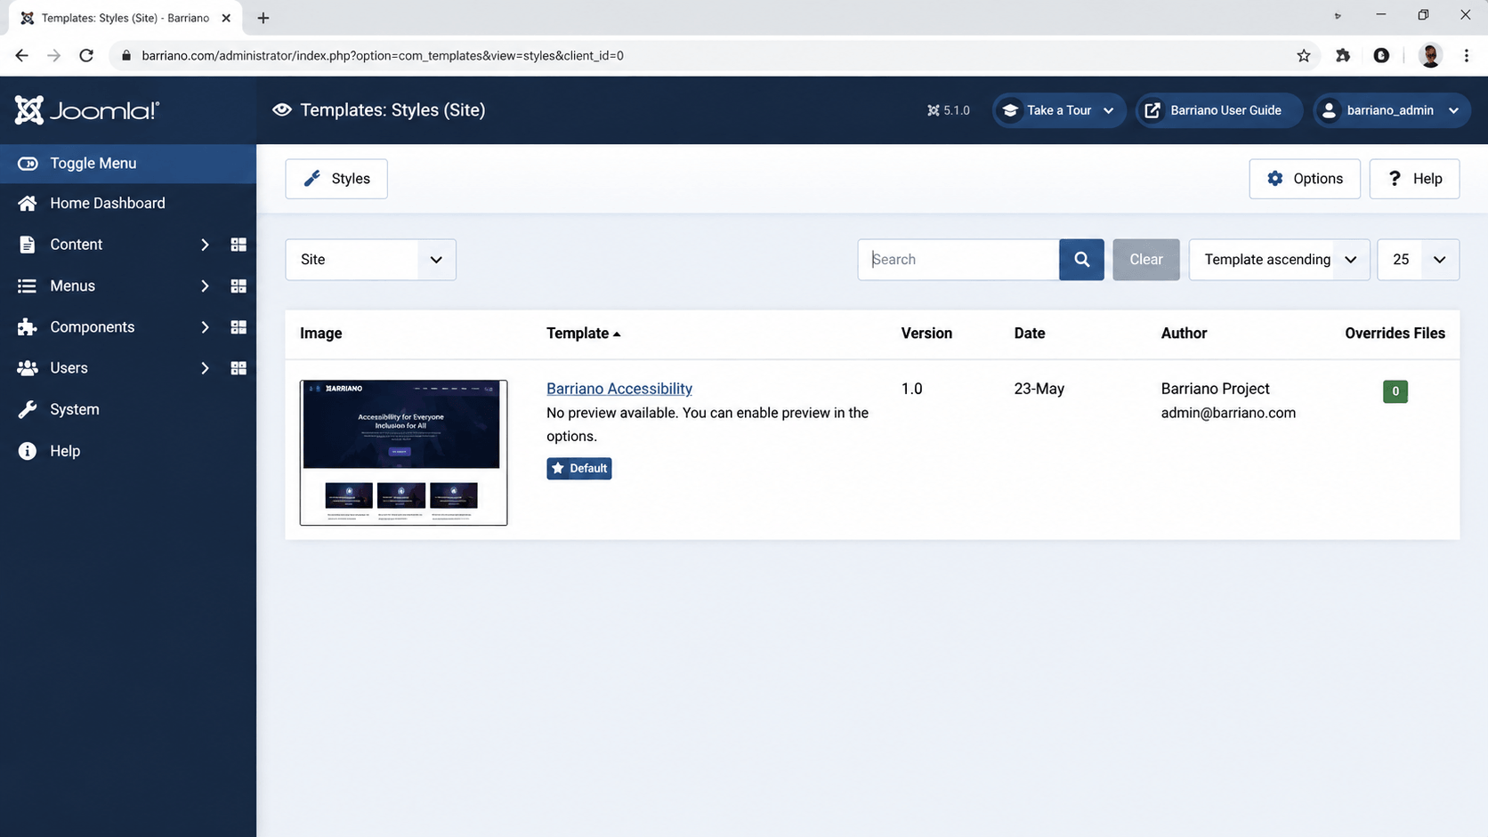Expand the Menus submenu chevron
The width and height of the screenshot is (1488, 837).
pos(205,286)
